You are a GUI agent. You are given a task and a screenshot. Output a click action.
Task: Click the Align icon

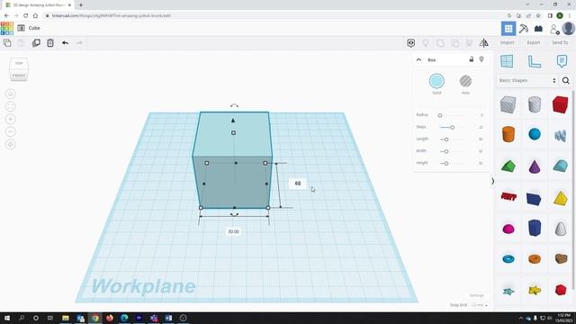469,43
